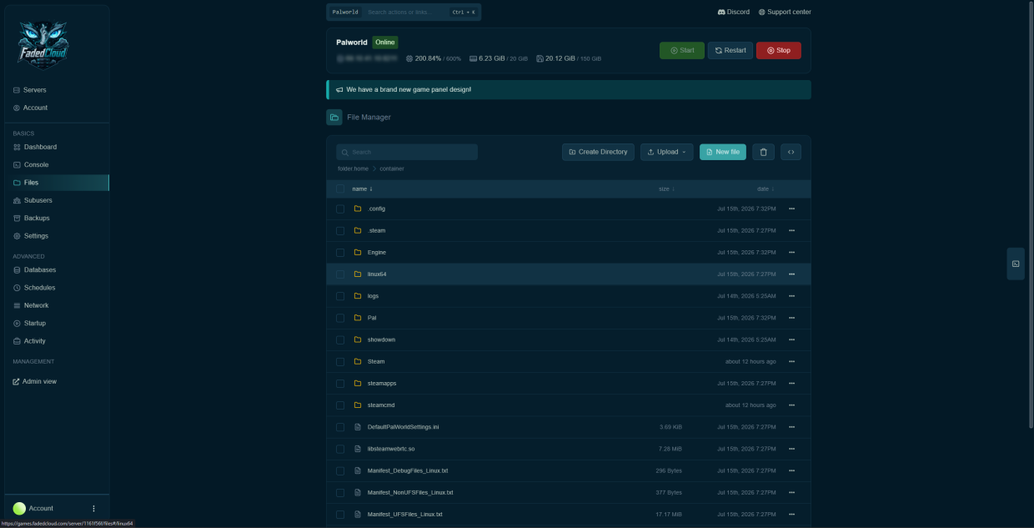1034x528 pixels.
Task: Click the container breadcrumb
Action: click(392, 168)
